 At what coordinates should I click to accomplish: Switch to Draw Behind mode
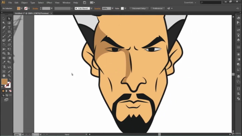click(7, 95)
